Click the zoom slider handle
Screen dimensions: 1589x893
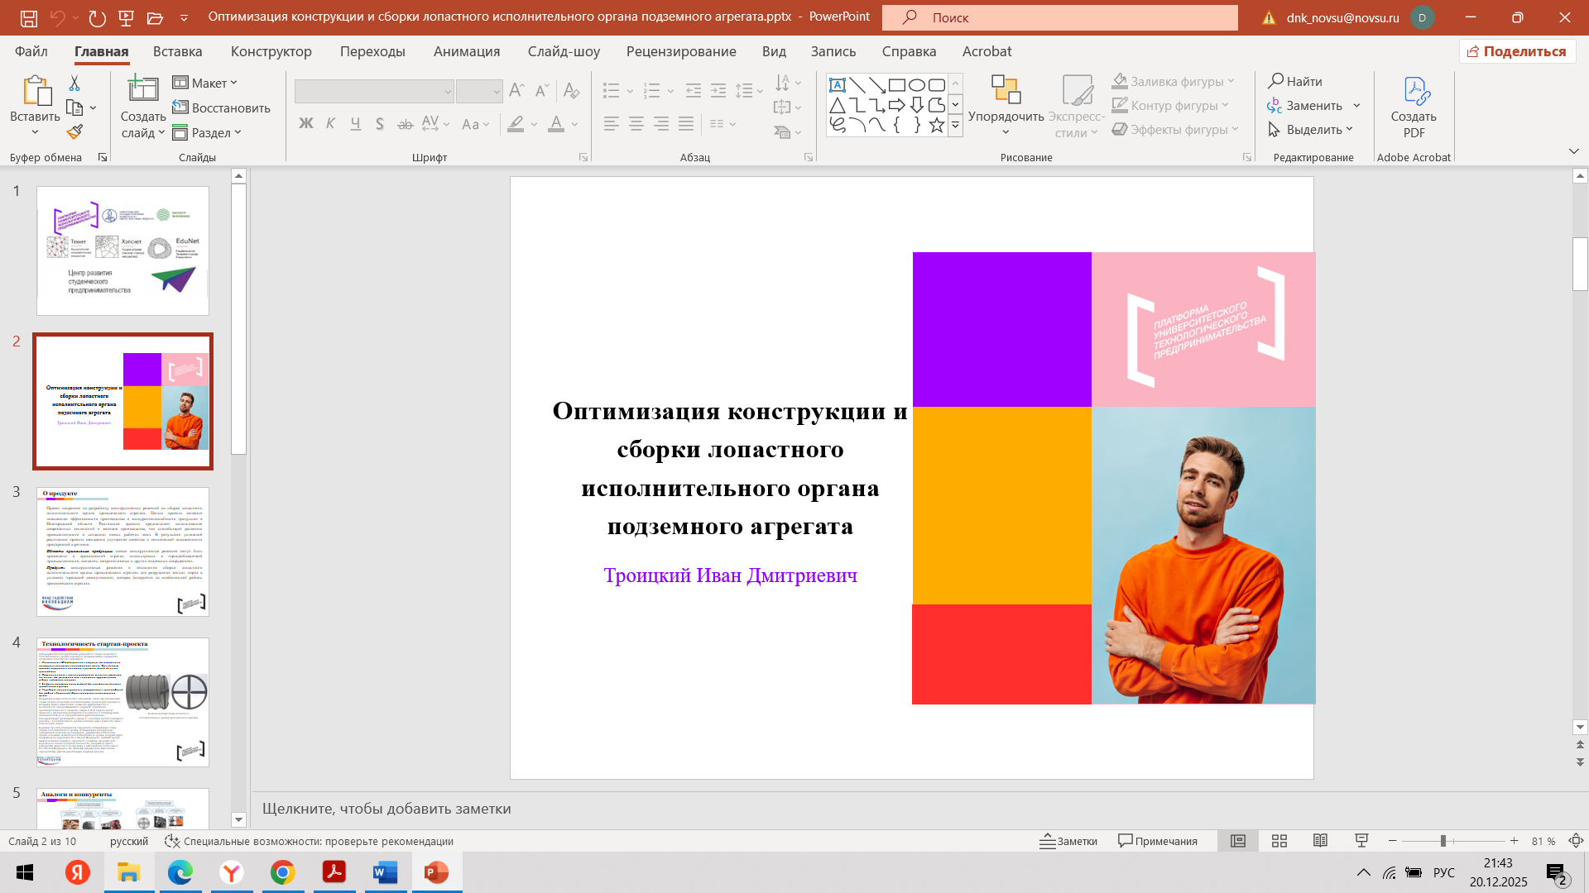(1443, 841)
